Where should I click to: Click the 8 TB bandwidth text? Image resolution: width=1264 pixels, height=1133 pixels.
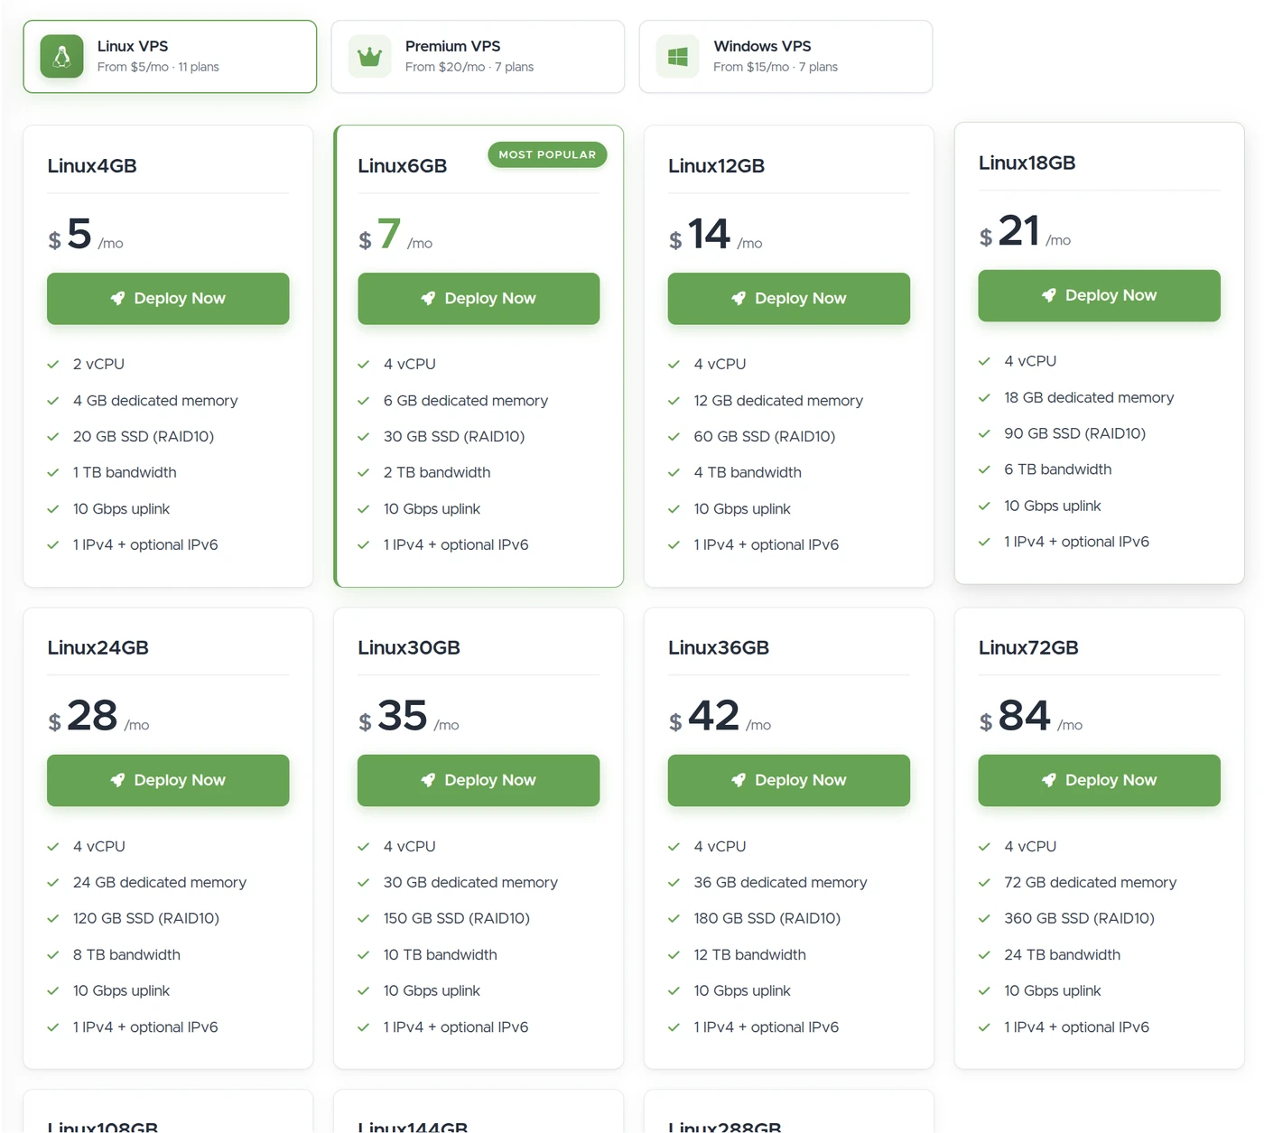[126, 955]
